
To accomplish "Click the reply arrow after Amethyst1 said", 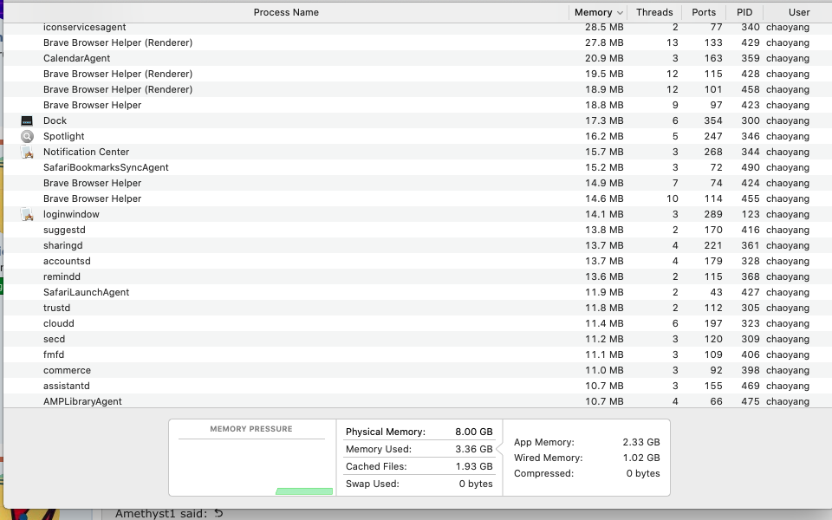I will pos(218,513).
